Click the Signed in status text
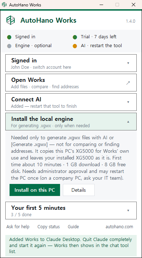Viewport: 142px width, 258px height. [x=25, y=37]
